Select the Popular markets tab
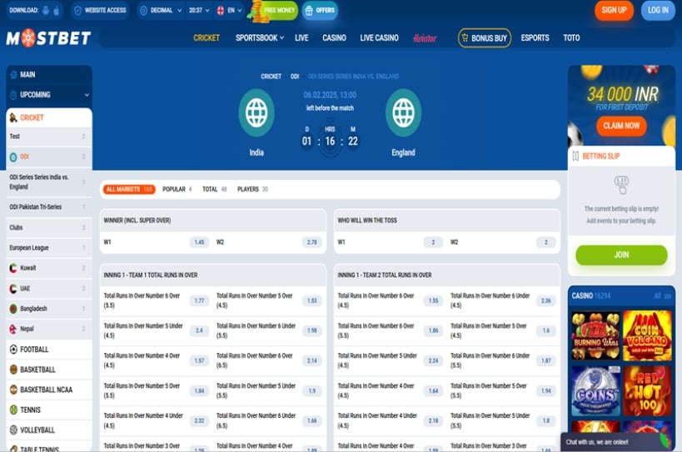Screen dimensions: 682x452 (177, 189)
